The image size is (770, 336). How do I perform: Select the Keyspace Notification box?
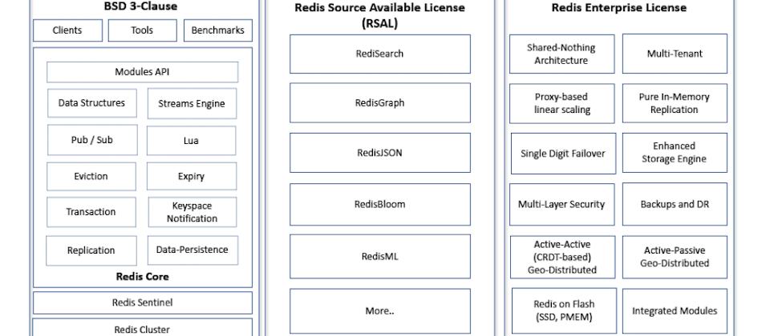click(192, 212)
